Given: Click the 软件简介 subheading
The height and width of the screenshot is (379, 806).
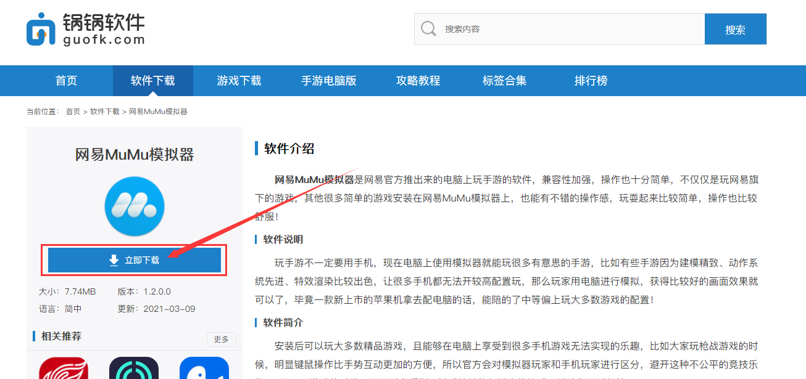Looking at the screenshot, I should 283,323.
